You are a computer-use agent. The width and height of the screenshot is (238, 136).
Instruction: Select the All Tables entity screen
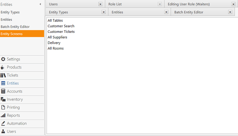point(55,20)
